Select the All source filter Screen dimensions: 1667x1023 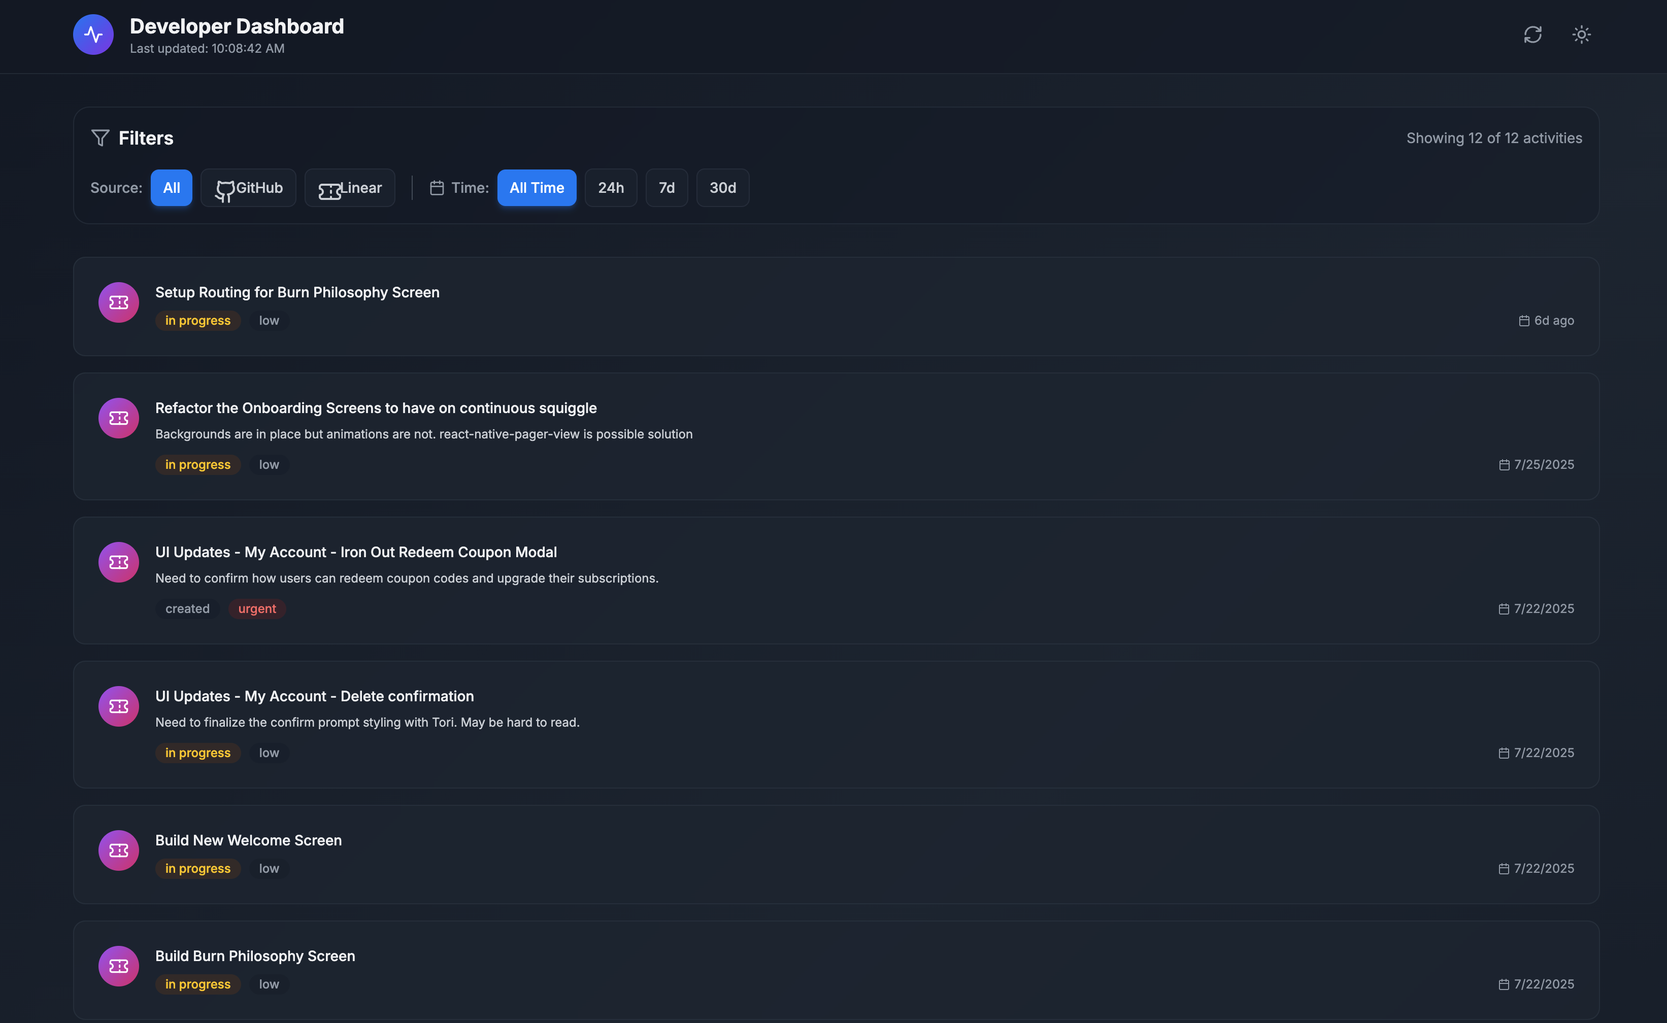[x=171, y=187]
